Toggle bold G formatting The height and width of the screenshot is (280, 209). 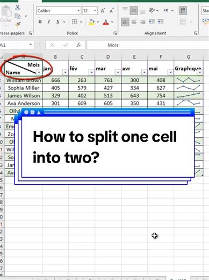[40, 22]
